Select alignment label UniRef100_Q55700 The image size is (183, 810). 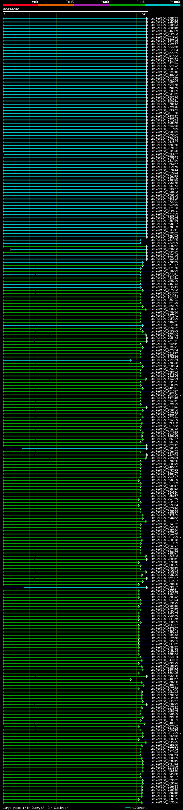point(164,281)
